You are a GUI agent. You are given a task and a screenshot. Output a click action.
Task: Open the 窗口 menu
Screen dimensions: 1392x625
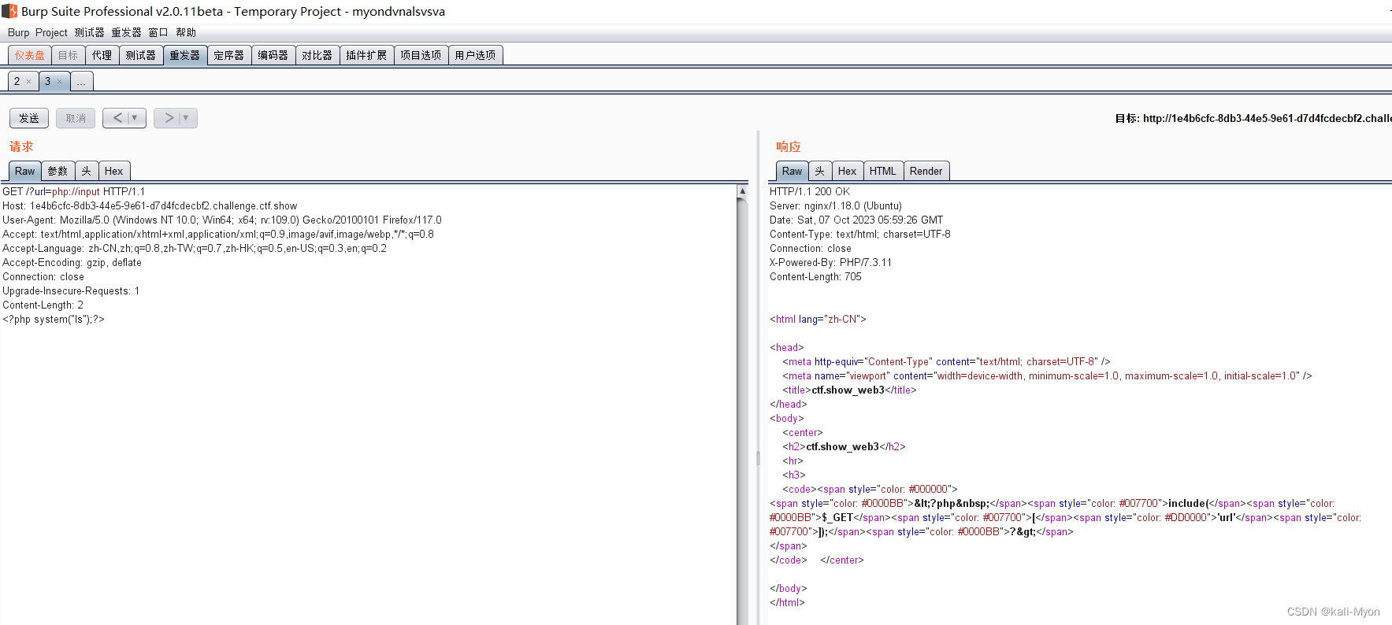pyautogui.click(x=158, y=32)
